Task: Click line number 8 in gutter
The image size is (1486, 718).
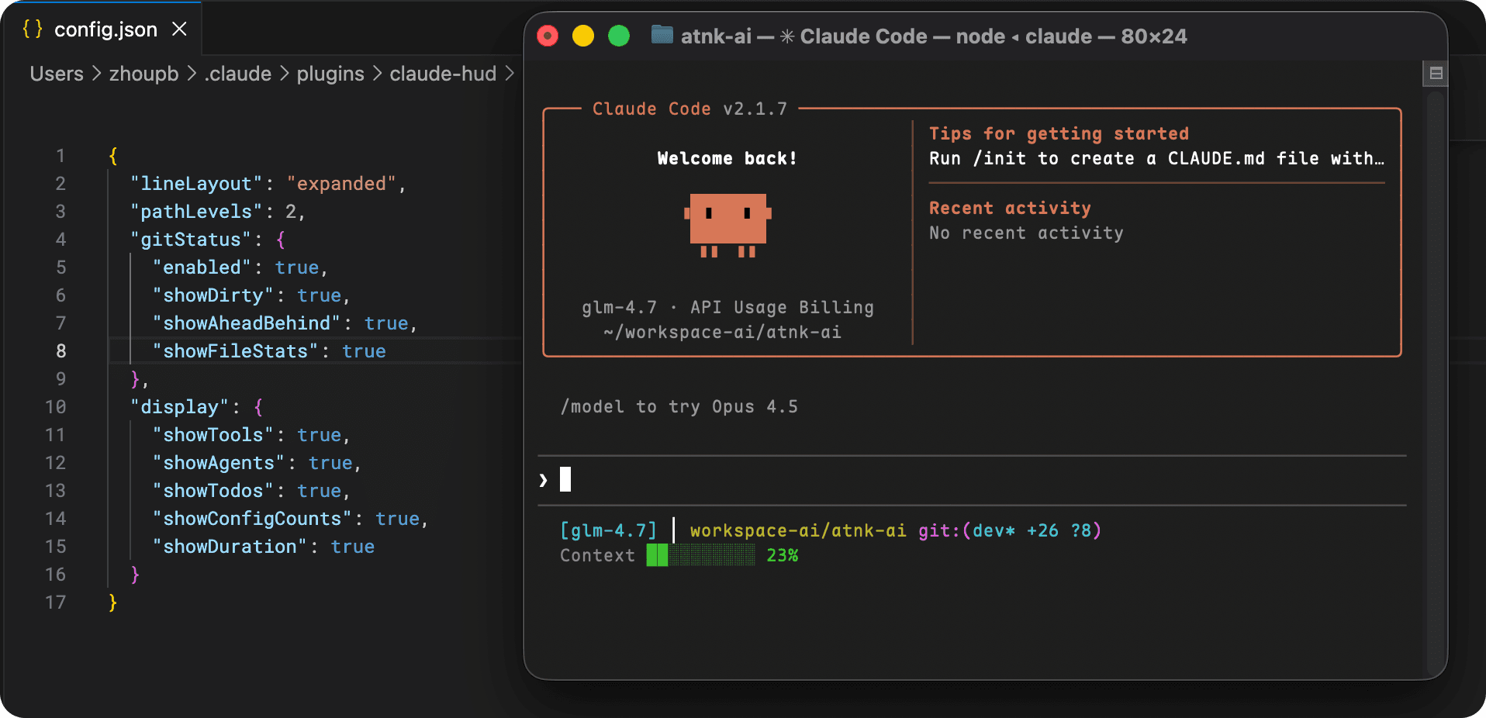Action: click(60, 351)
